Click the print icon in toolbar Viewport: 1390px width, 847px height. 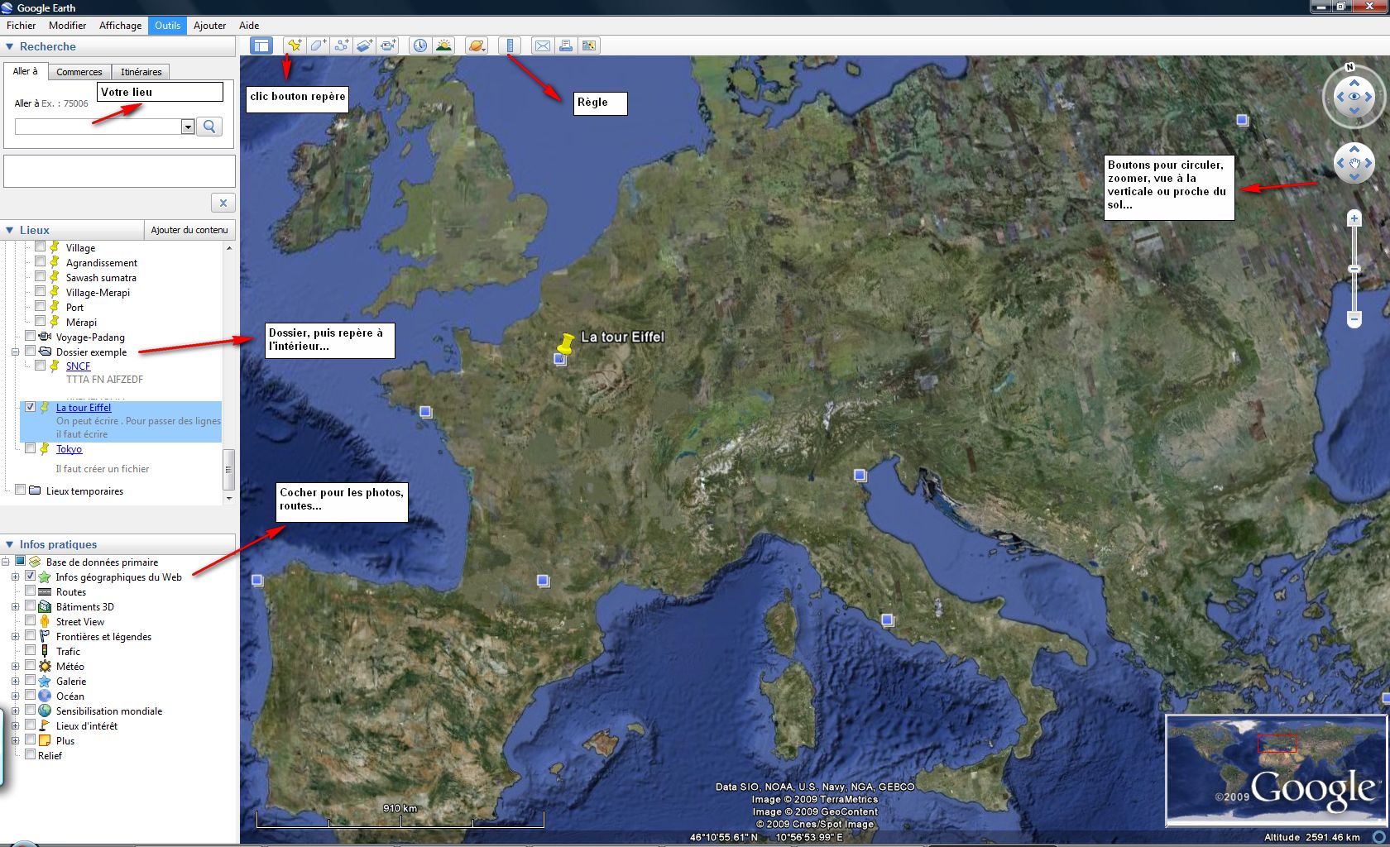(566, 45)
